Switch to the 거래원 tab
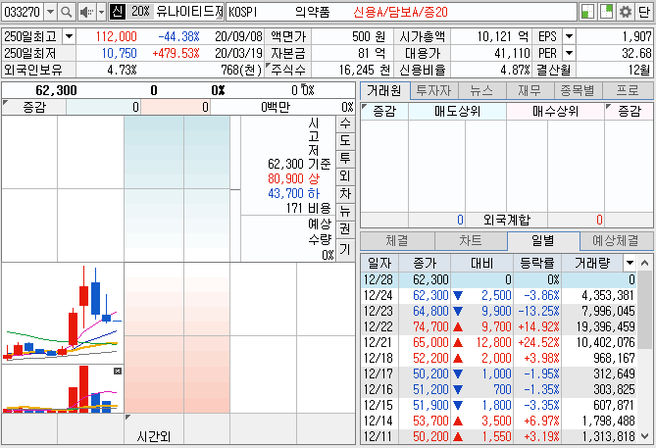The width and height of the screenshot is (656, 448). [x=385, y=91]
